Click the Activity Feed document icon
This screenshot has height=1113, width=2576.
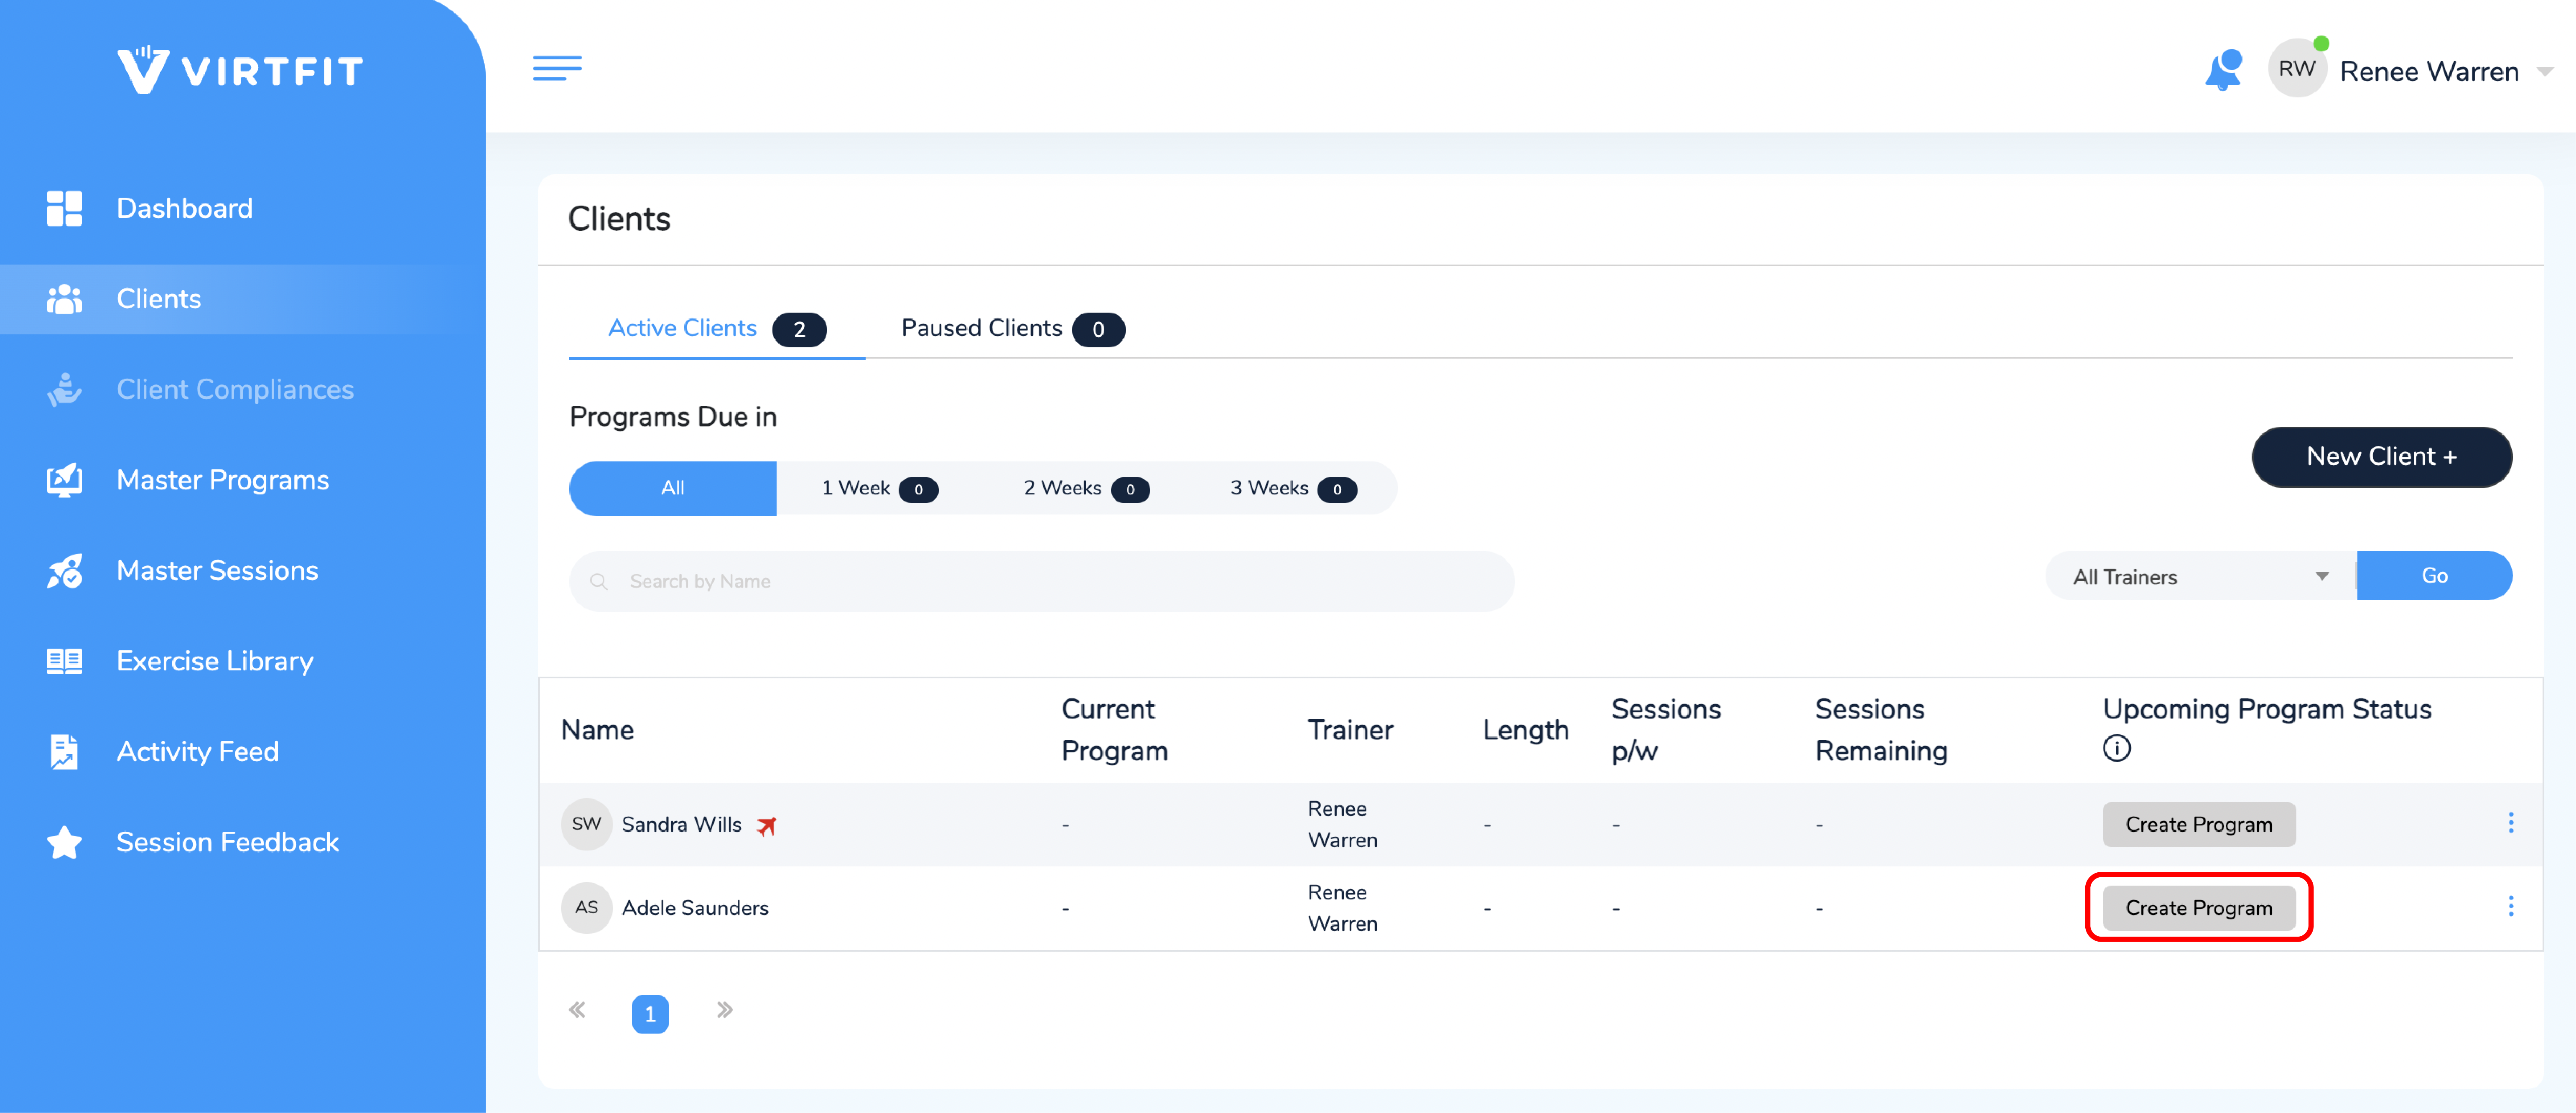tap(64, 752)
